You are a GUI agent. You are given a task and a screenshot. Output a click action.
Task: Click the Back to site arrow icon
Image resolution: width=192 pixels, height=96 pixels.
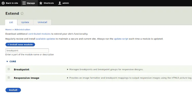coord(3,3)
